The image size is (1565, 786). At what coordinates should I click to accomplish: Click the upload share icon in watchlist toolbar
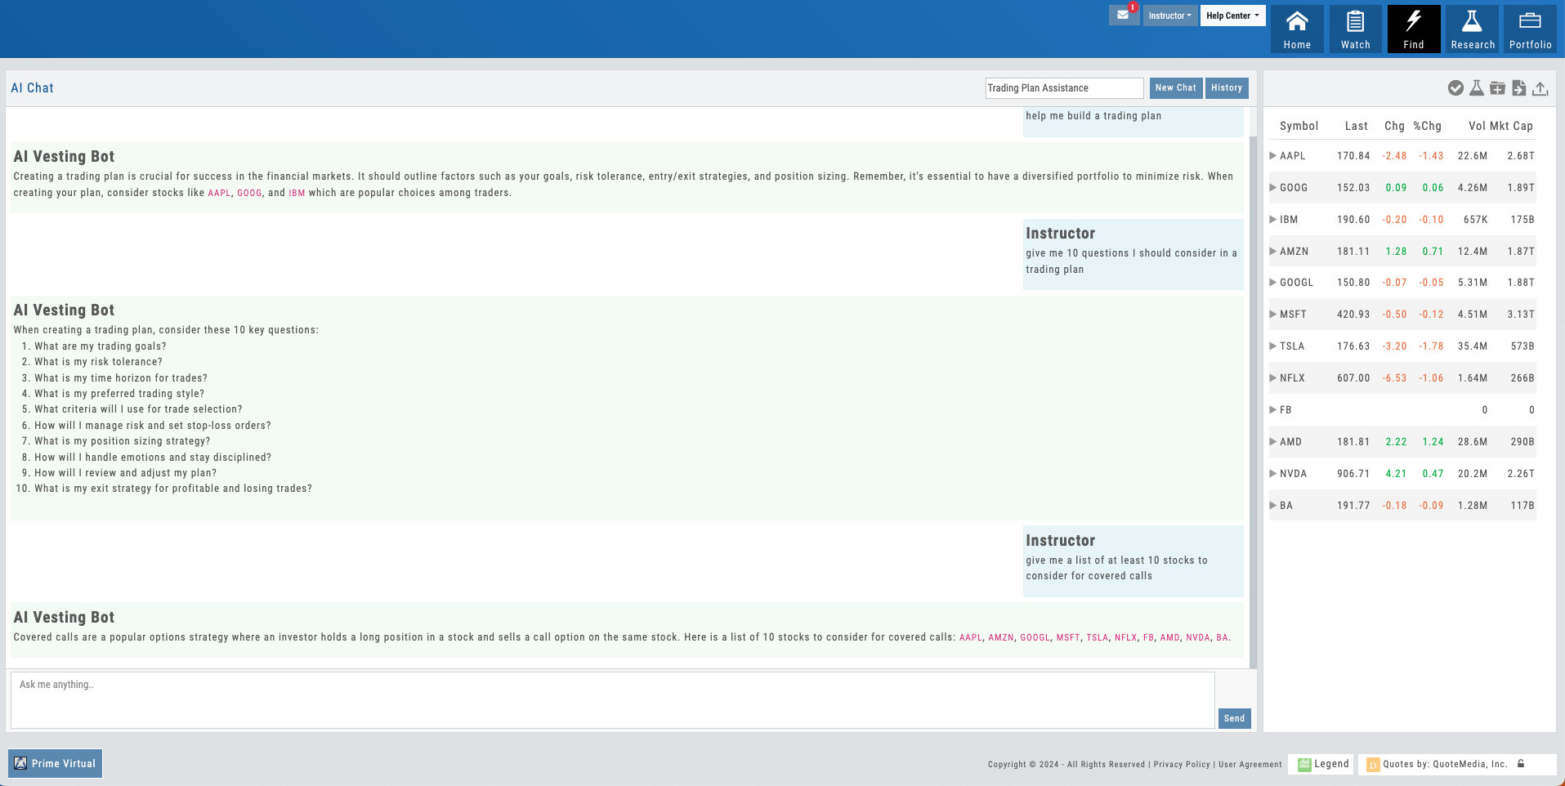[x=1540, y=88]
